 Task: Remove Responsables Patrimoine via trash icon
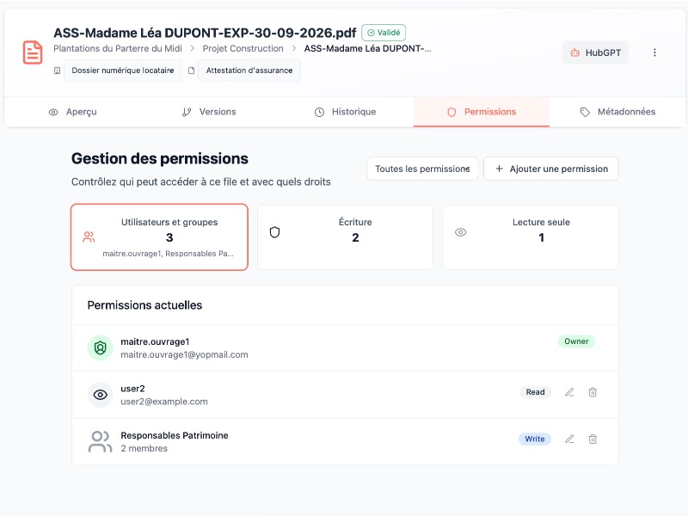[x=593, y=439]
